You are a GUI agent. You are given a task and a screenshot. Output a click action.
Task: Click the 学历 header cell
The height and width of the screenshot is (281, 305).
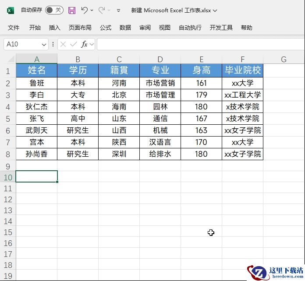pos(78,70)
